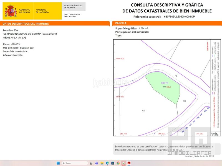Viewport: 222px width, 166px height.
Task: Click the postal line 05003 AVILA [ÁVILA]
Action: (15, 38)
